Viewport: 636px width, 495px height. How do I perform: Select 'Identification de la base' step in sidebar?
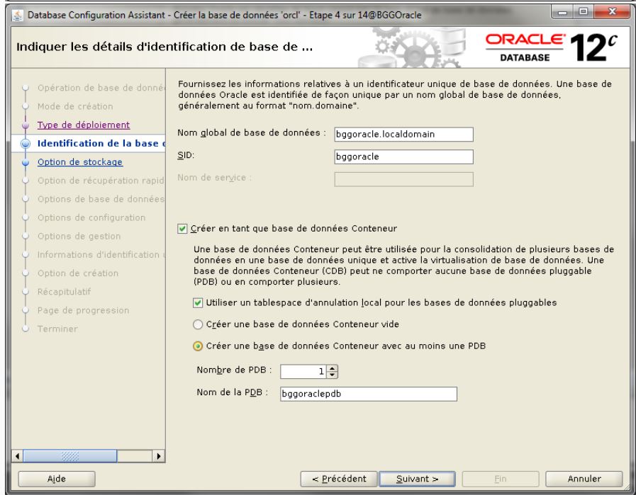[101, 143]
